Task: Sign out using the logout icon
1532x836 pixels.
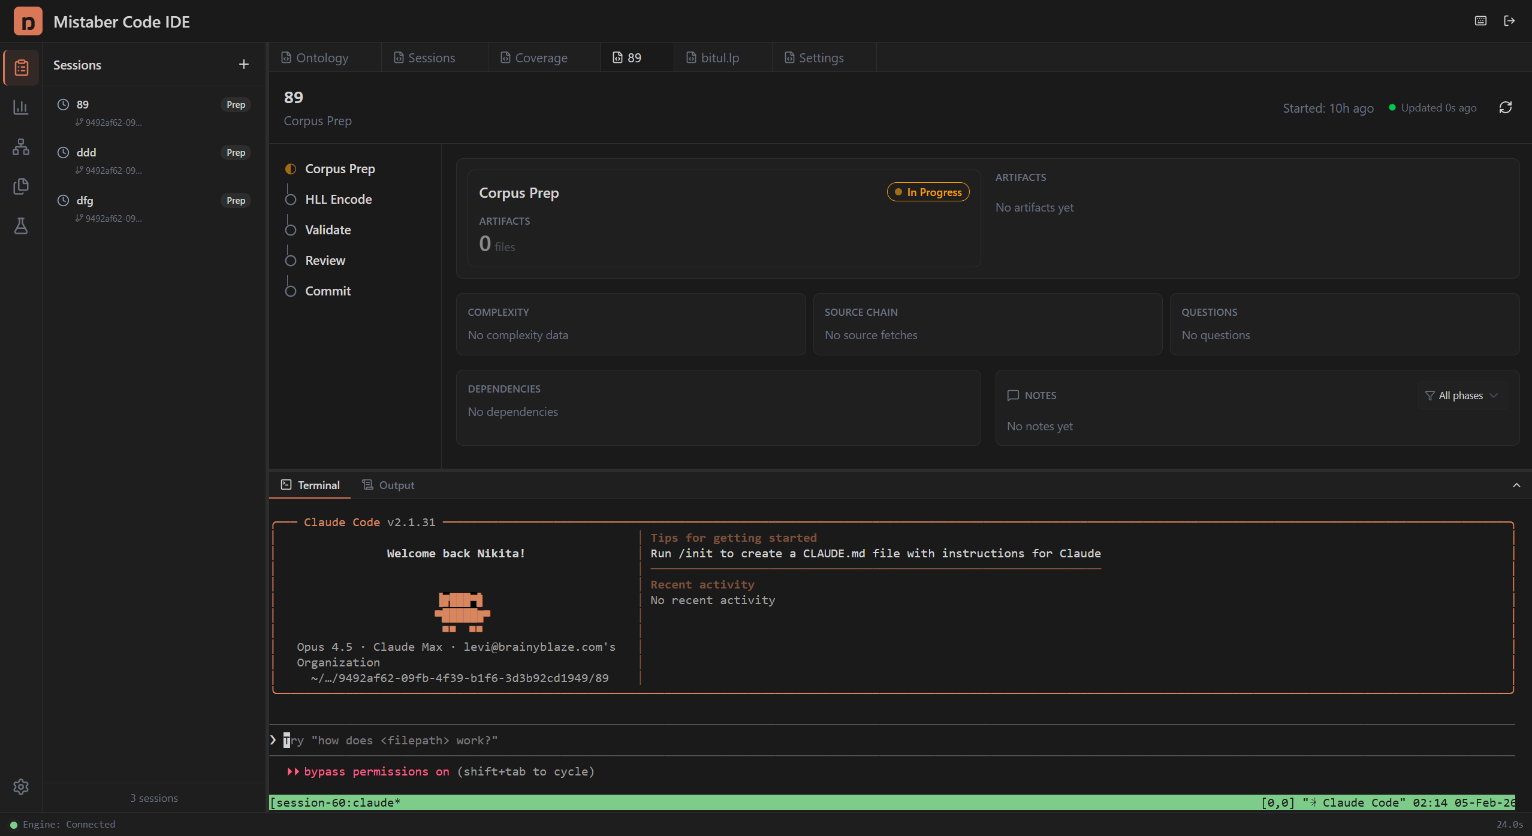Action: click(x=1510, y=21)
